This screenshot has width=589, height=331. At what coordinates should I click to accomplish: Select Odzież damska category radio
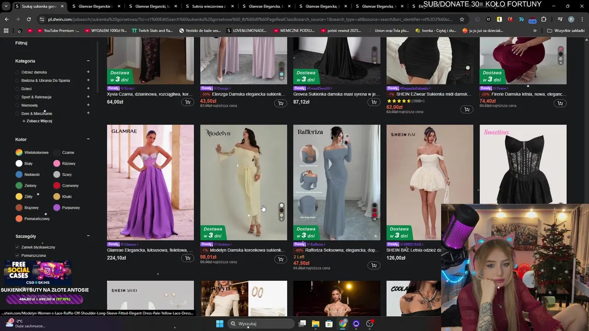click(x=17, y=72)
